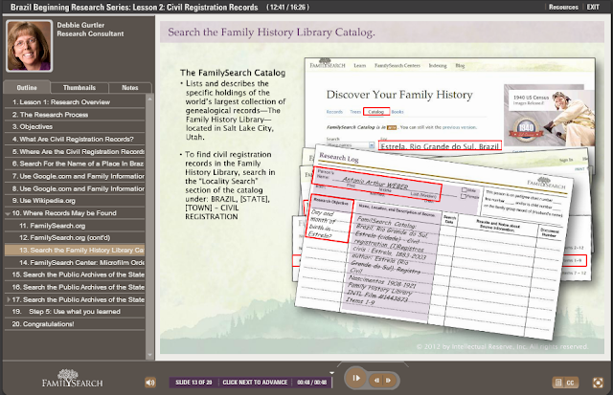The image size is (613, 395).
Task: Open 20. Congratulations!
Action: tap(75, 324)
